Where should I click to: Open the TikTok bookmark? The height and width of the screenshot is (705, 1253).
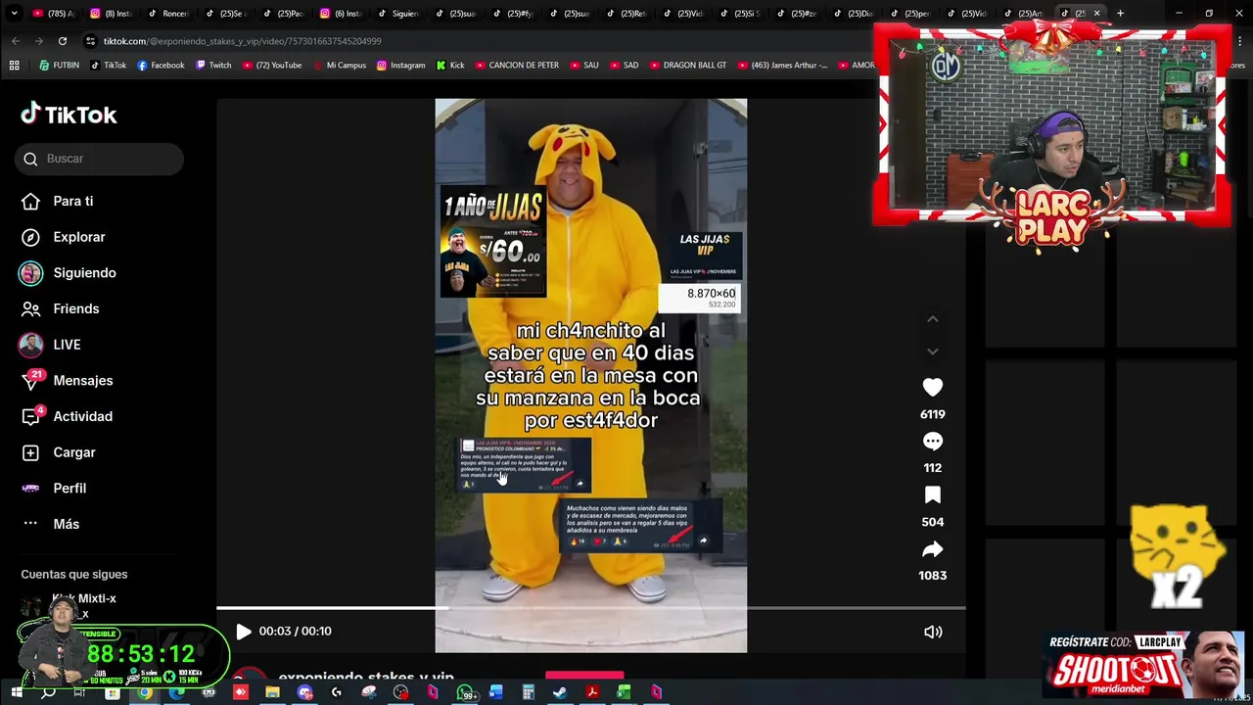click(109, 66)
